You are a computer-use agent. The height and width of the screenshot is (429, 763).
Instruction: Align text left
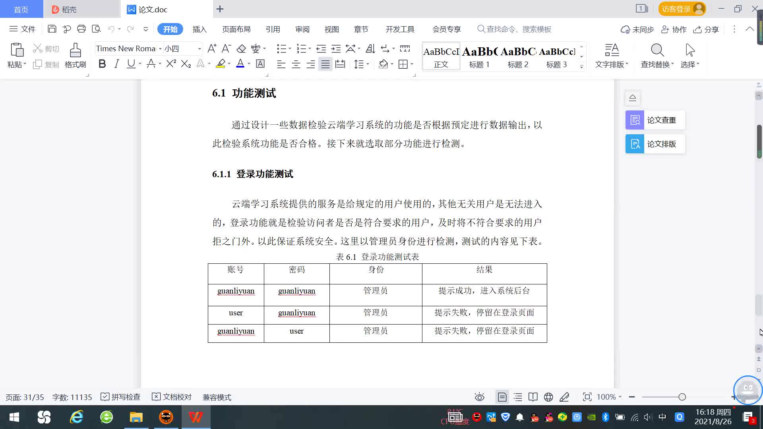[x=281, y=64]
